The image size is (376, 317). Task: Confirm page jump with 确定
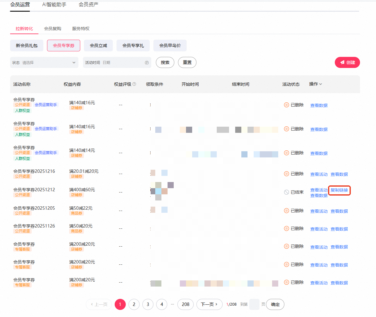(275, 304)
